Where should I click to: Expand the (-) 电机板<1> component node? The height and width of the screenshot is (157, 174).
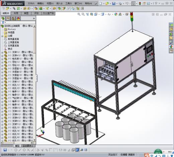(x=2, y=59)
